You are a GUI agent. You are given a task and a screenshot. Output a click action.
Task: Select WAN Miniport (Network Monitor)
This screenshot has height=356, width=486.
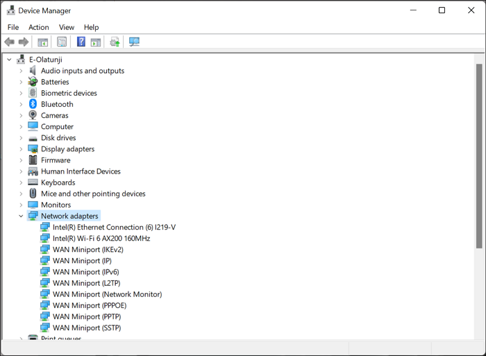107,294
